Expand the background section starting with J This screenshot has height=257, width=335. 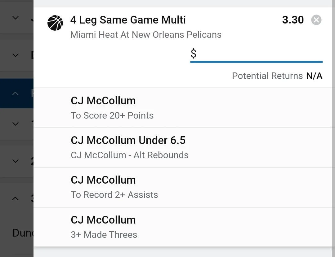tap(16, 18)
